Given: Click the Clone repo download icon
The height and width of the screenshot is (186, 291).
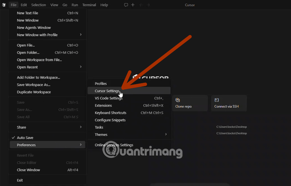Looking at the screenshot, I should (178, 100).
